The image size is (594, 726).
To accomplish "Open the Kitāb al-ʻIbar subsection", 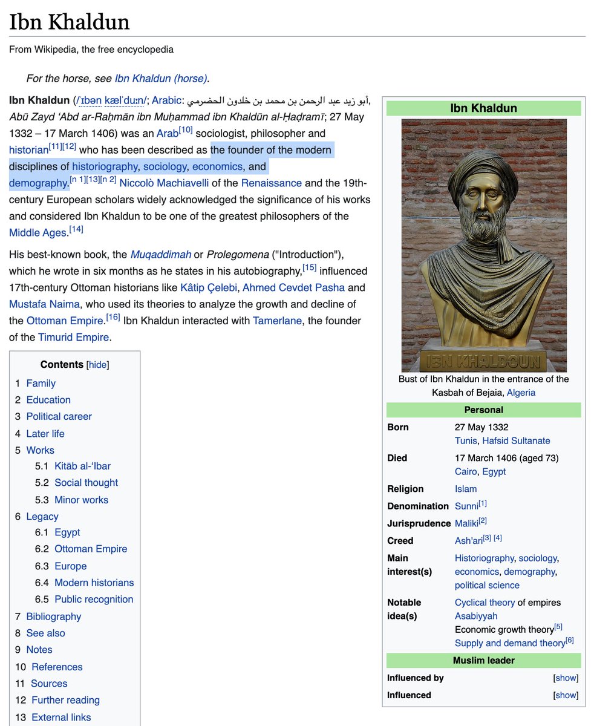I will coord(82,466).
